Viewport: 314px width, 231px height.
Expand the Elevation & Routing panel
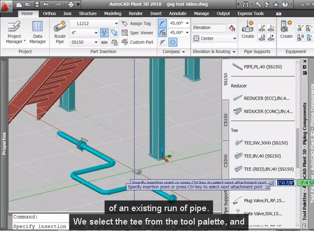[214, 52]
